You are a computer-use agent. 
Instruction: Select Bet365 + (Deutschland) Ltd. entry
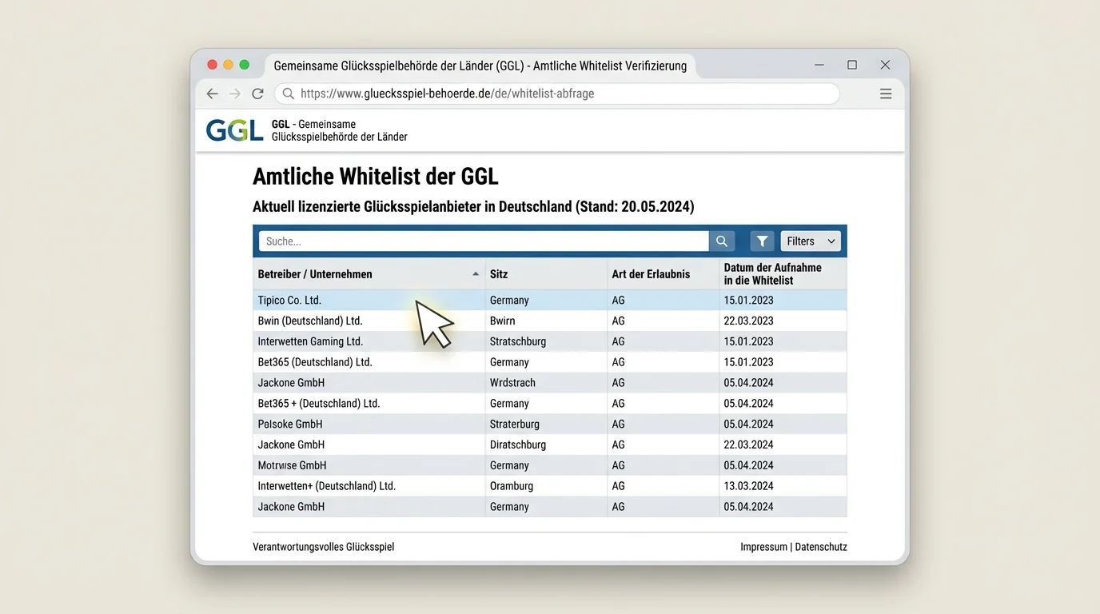[318, 404]
